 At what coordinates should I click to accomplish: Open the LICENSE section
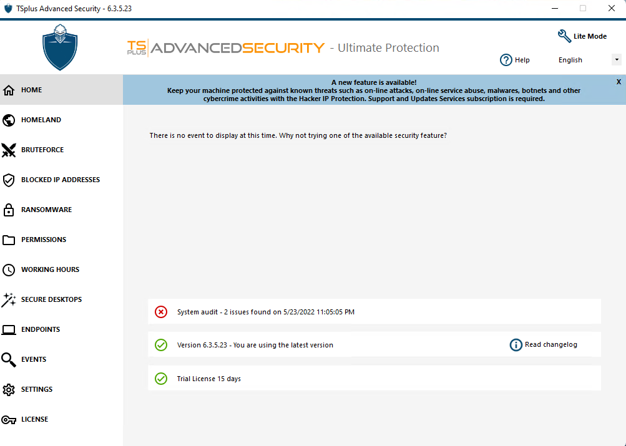62,419
